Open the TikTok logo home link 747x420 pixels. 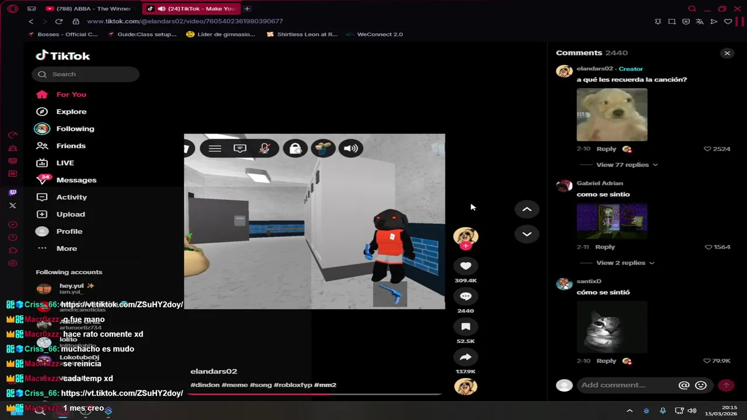click(x=63, y=56)
